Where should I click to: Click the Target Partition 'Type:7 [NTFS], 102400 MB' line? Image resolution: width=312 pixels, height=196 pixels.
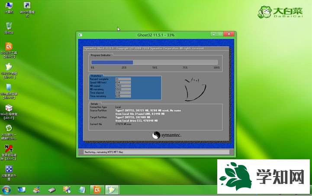(x=133, y=117)
